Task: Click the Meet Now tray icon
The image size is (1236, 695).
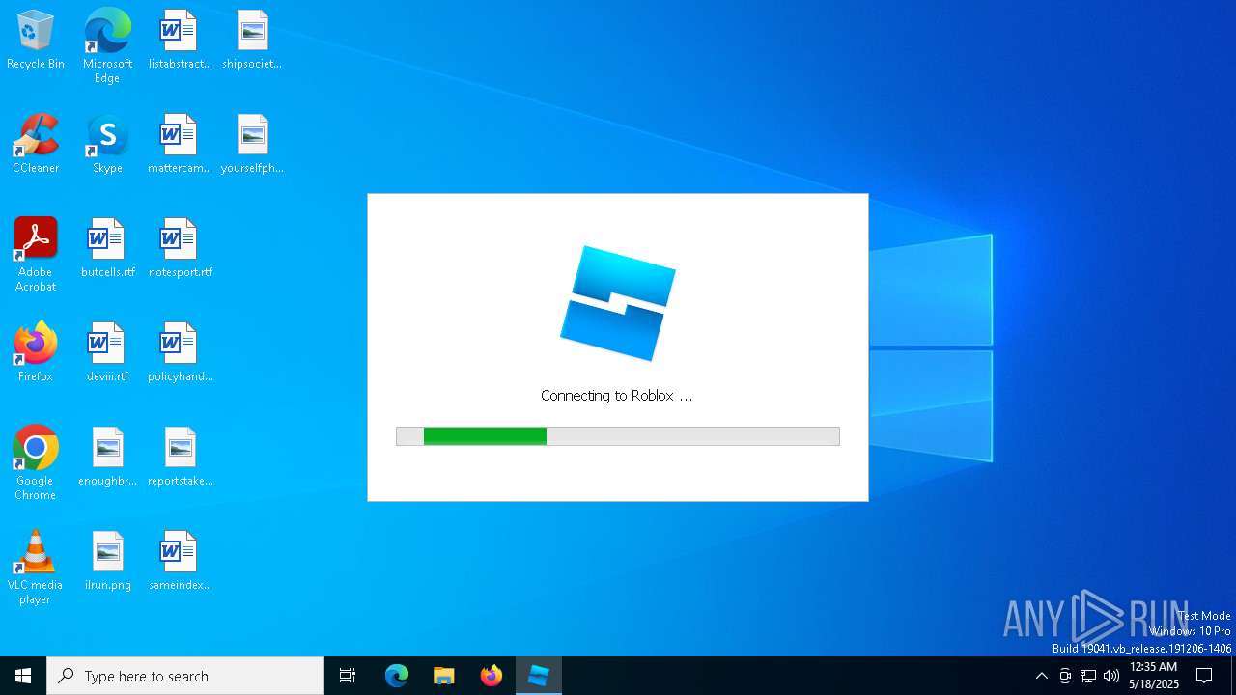Action: pos(1064,676)
